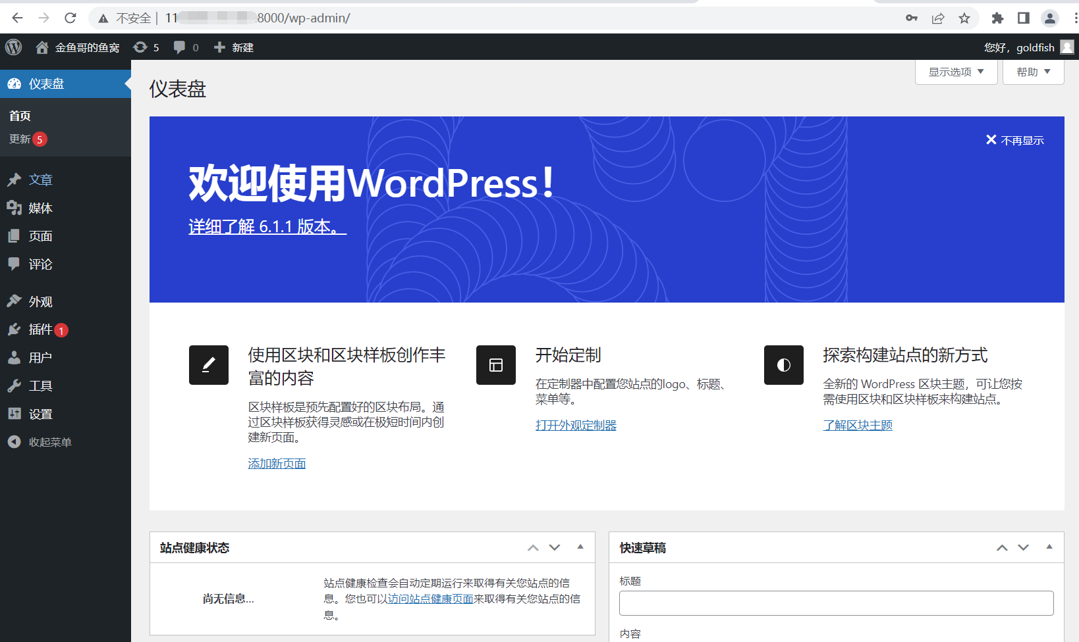Click the goldfish user avatar

(1067, 47)
